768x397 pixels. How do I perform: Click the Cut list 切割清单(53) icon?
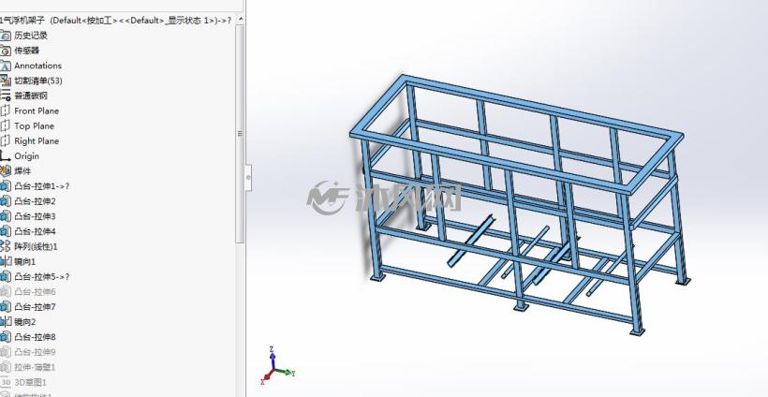click(x=5, y=81)
